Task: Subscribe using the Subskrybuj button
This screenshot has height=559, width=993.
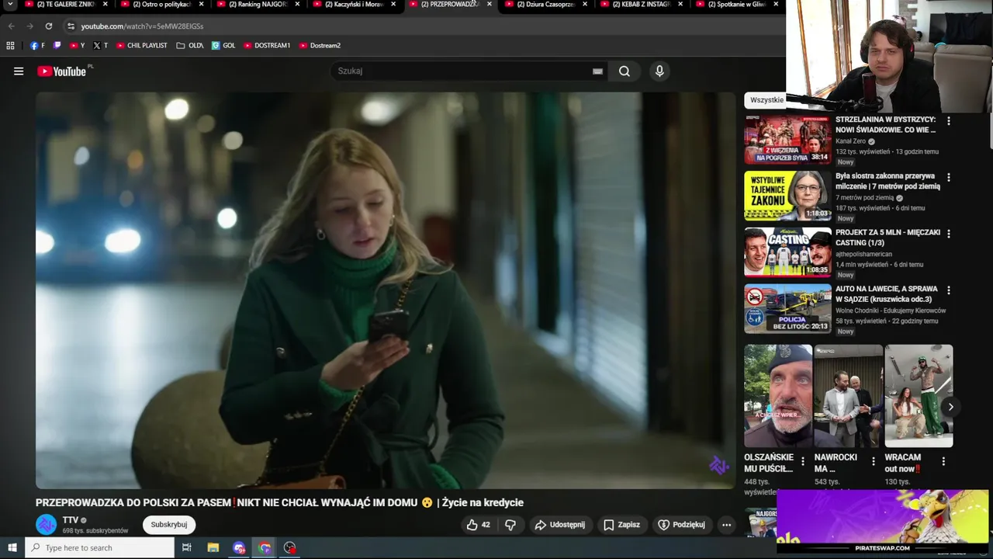Action: [x=169, y=525]
